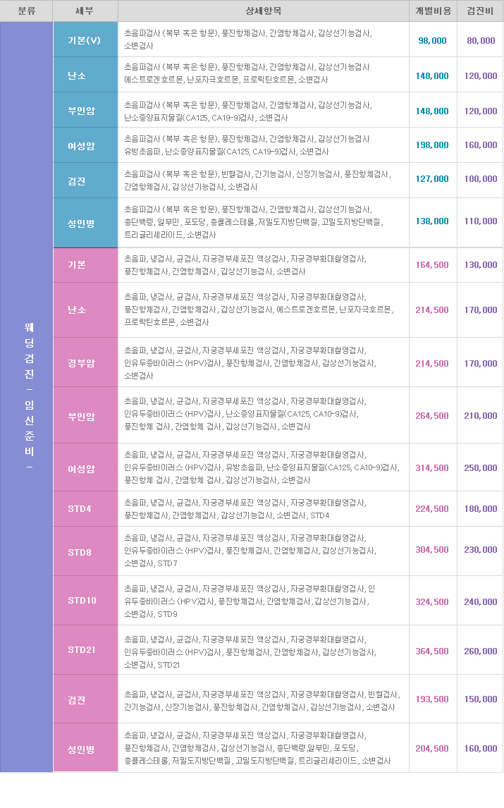504x808 pixels.
Task: Click the 상세항목 column header
Action: [263, 11]
